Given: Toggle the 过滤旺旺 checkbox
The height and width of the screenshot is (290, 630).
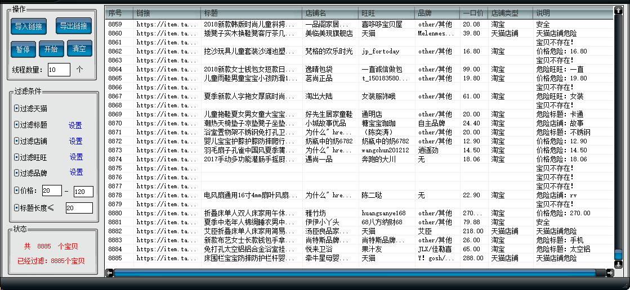Looking at the screenshot, I should point(17,157).
